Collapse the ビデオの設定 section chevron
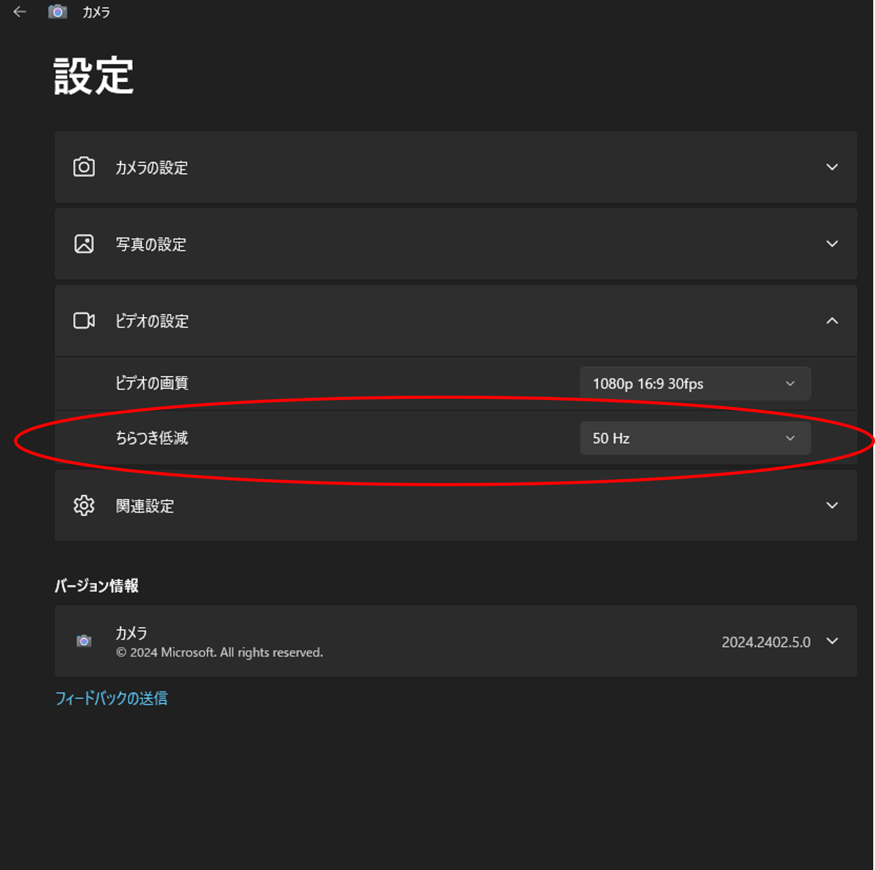875x870 pixels. [832, 320]
